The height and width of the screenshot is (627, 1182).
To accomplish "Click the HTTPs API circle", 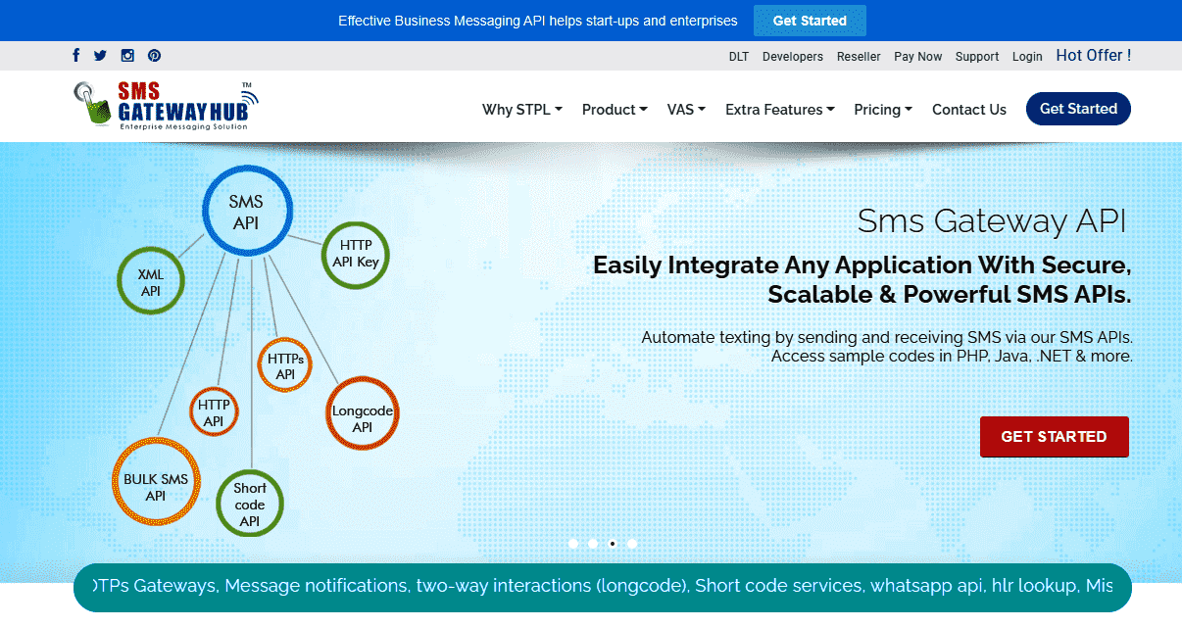I will pos(285,365).
